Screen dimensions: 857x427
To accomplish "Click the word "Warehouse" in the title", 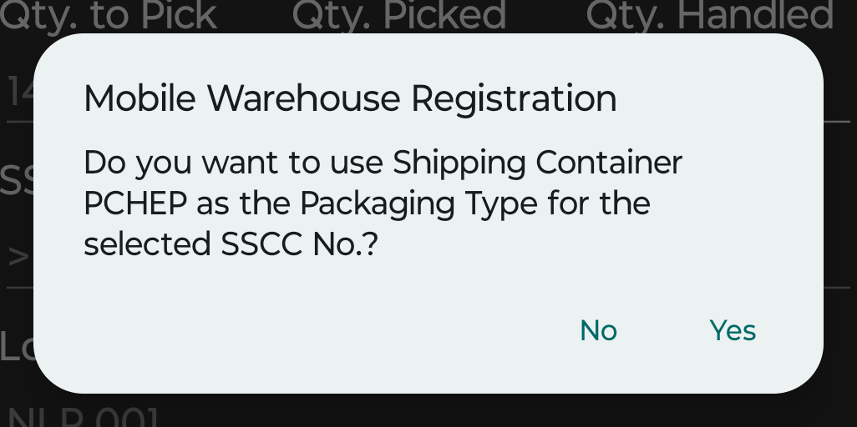I will pyautogui.click(x=304, y=99).
